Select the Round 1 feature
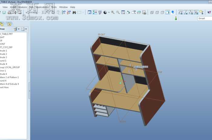The image size is (212, 140). click(x=3, y=61)
